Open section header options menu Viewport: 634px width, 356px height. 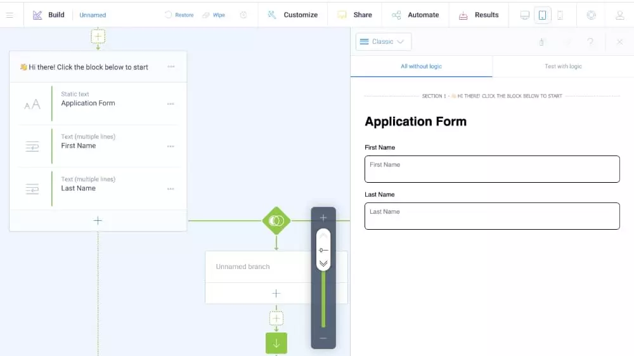[171, 67]
